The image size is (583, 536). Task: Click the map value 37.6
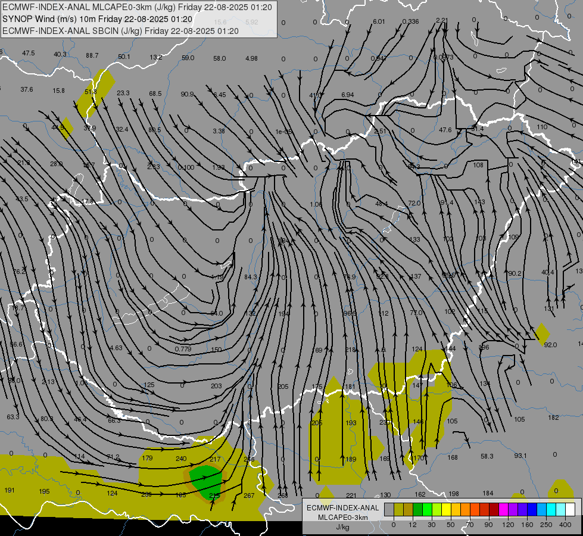coord(27,90)
